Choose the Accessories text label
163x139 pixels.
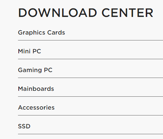[x=36, y=108]
